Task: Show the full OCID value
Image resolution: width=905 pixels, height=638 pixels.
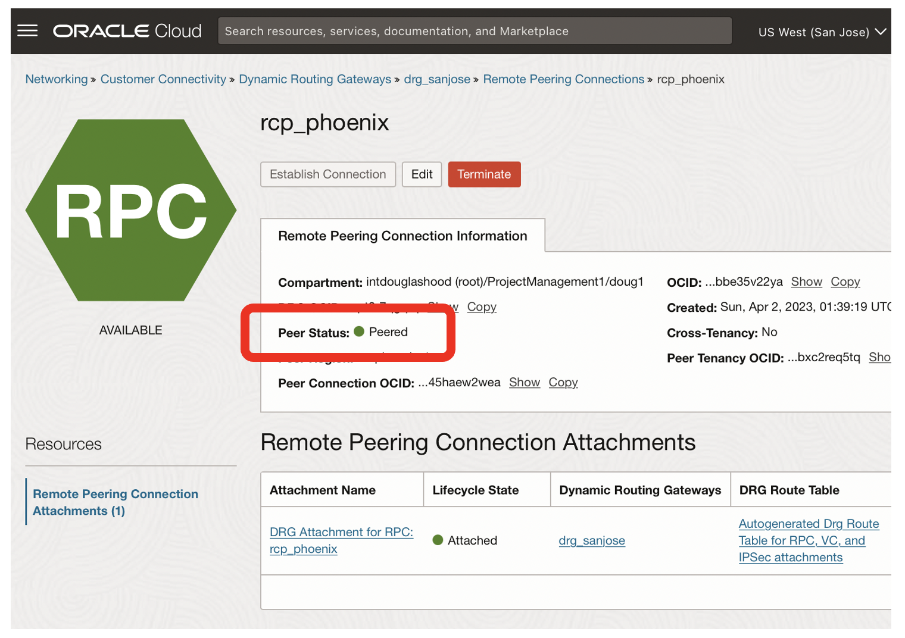Action: point(807,282)
